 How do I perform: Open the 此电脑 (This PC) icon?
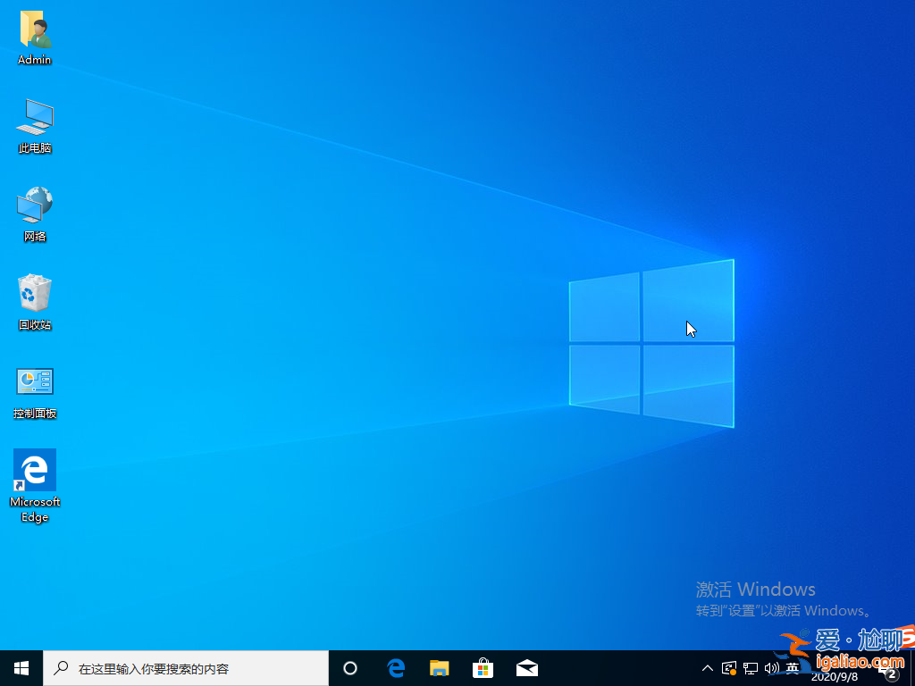pos(34,116)
